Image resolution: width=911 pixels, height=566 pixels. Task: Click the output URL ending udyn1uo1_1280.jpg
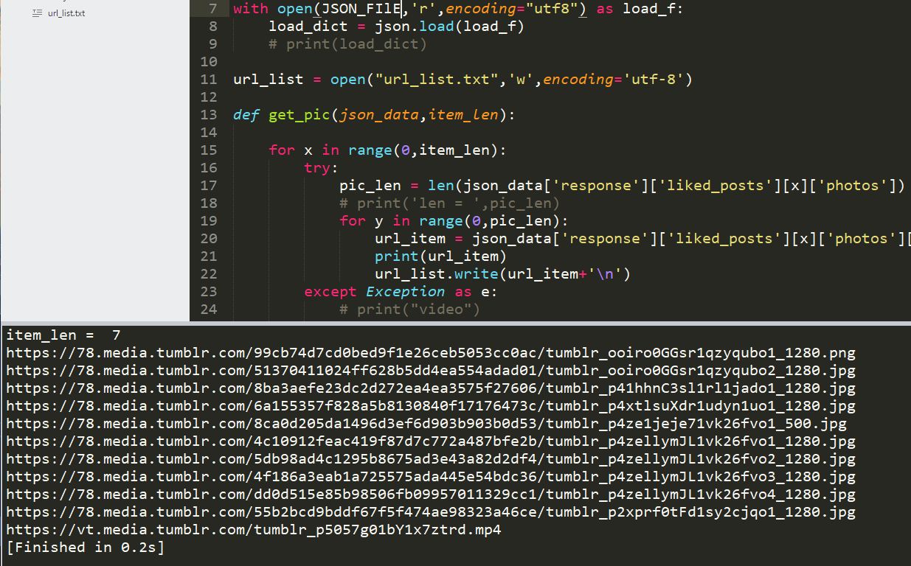(x=431, y=406)
